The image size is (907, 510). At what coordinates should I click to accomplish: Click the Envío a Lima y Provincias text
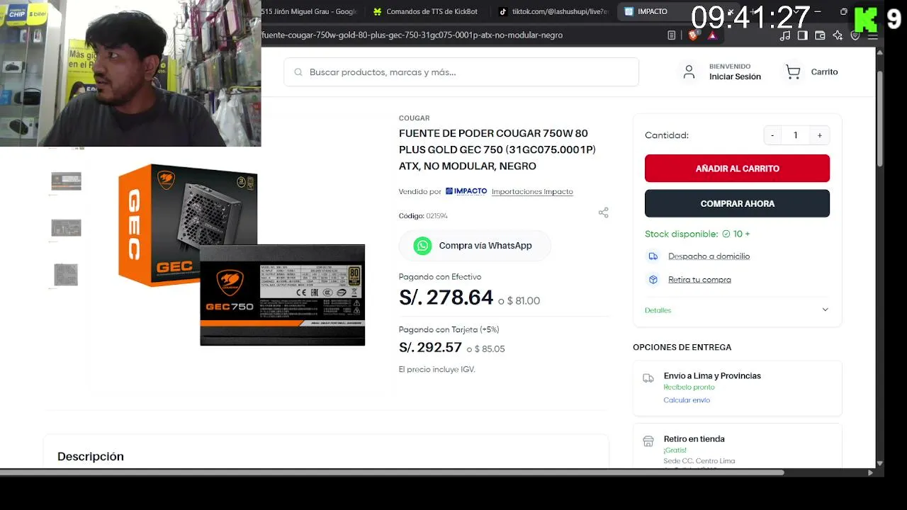(x=712, y=376)
